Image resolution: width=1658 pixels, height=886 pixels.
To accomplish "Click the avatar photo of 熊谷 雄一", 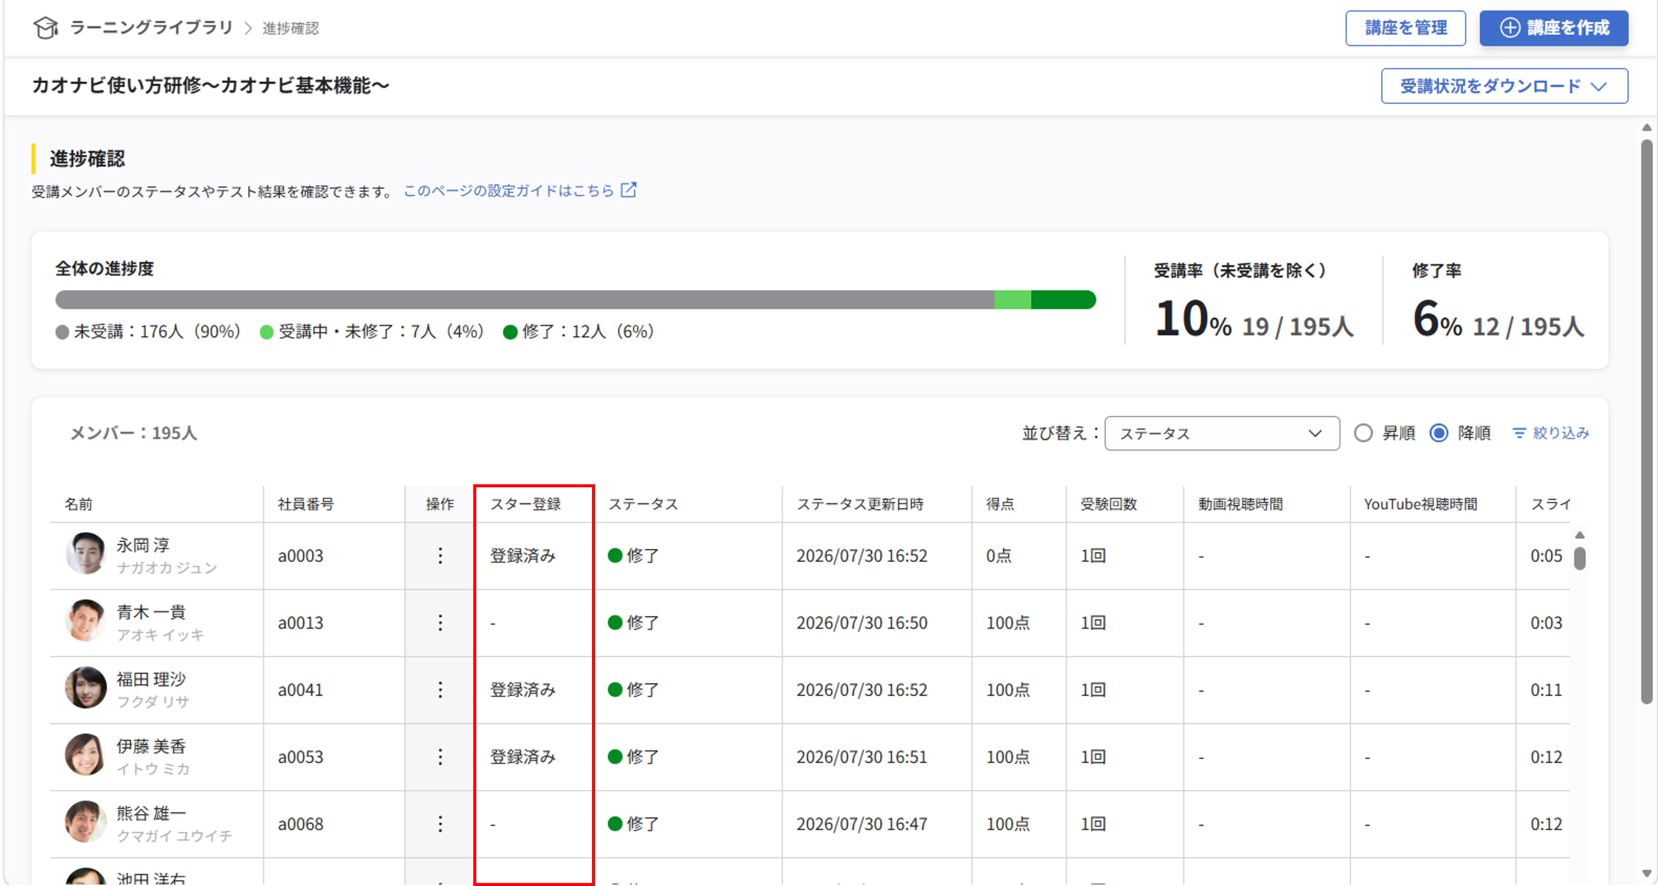I will pos(86,821).
